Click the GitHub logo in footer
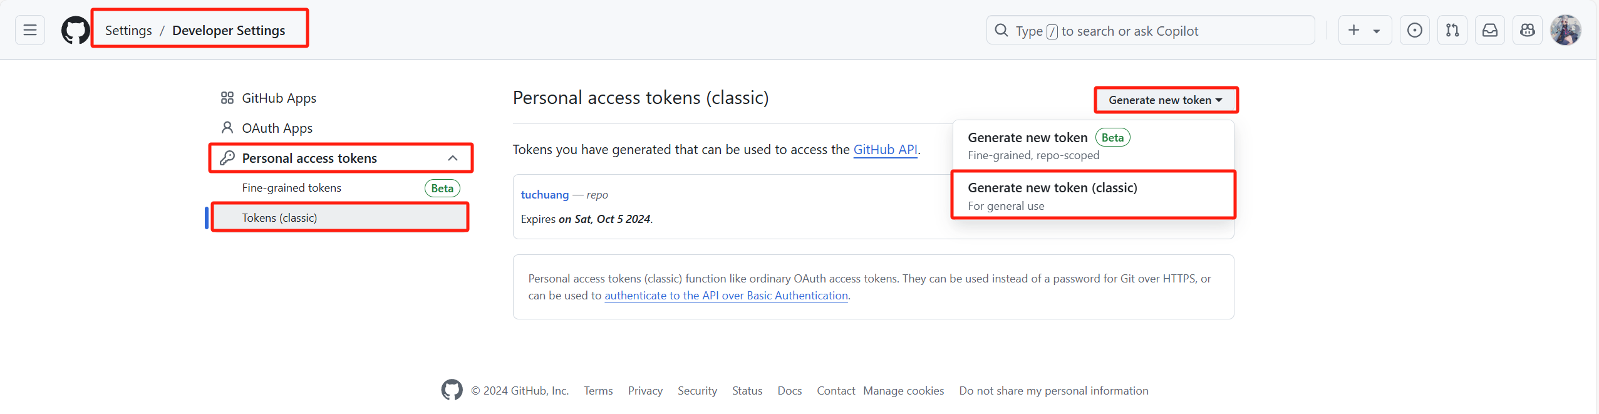Screen dimensions: 1599x414 (x=452, y=390)
